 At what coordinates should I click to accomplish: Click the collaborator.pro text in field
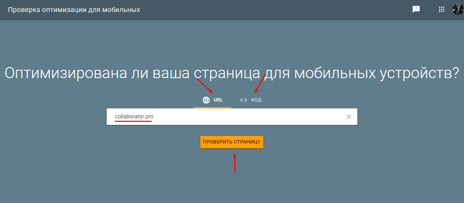tap(134, 117)
